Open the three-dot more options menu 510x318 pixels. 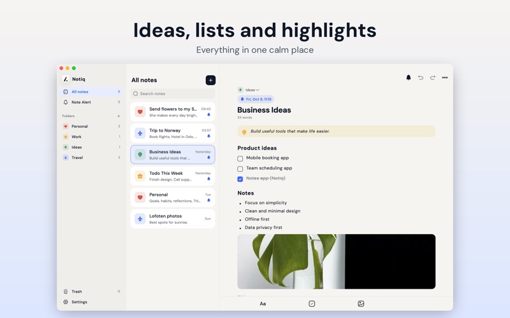(x=444, y=78)
